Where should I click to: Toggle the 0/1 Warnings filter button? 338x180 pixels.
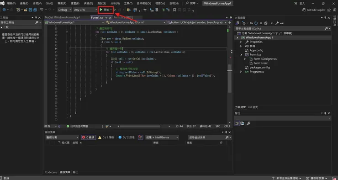106,138
